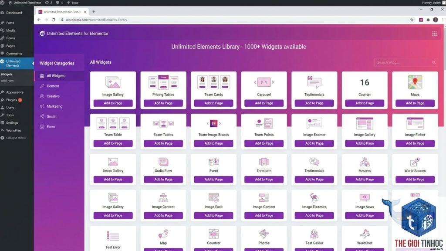Click the Team Cards widget icon

pos(213,82)
